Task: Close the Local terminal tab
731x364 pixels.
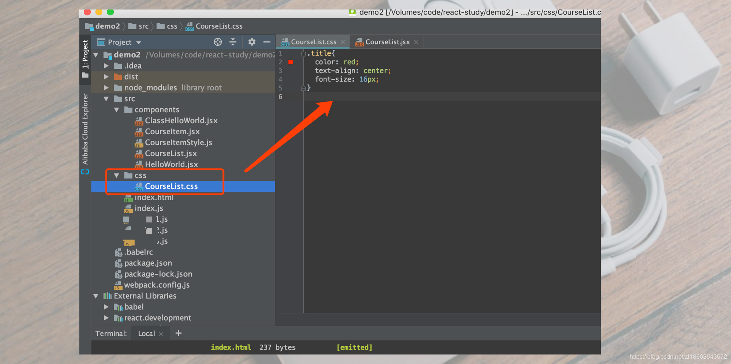Action: [x=161, y=334]
